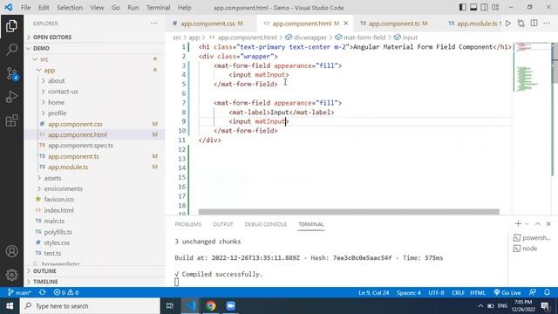This screenshot has width=558, height=314.
Task: Open the Terminal menu
Action: pyautogui.click(x=158, y=8)
